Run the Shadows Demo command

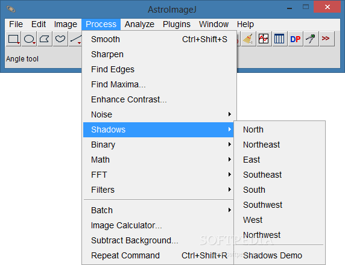279,255
